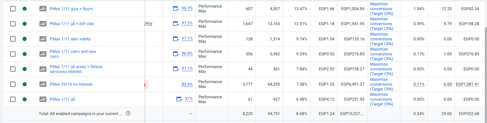The image size is (487, 123).
Task: Open status dropdown for fitness servicess interest campaign
Action: [25, 69]
